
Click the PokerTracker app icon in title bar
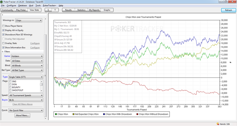[1, 1]
